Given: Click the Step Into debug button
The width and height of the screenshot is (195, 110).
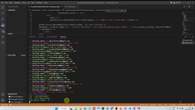Looking at the screenshot, I should click(115, 11).
